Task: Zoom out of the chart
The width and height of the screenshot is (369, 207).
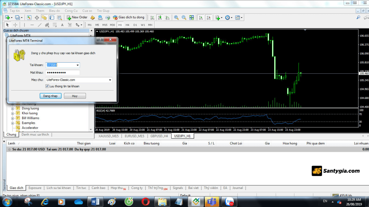Action: click(184, 18)
